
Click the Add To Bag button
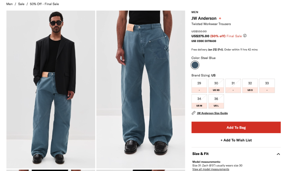[236, 127]
